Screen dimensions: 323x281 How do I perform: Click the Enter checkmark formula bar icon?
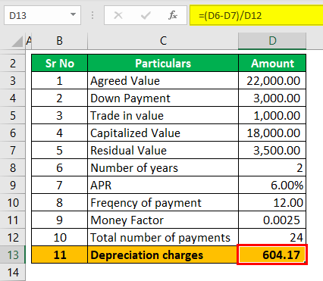146,15
